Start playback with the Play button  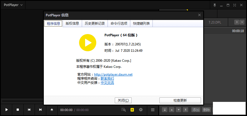point(7,110)
